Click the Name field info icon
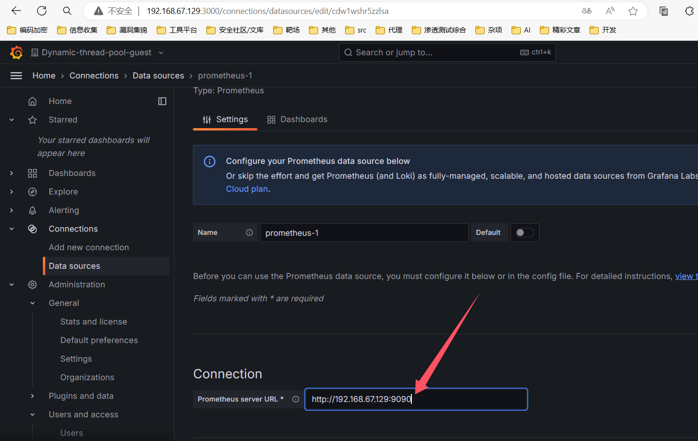This screenshot has height=441, width=698. pyautogui.click(x=250, y=233)
